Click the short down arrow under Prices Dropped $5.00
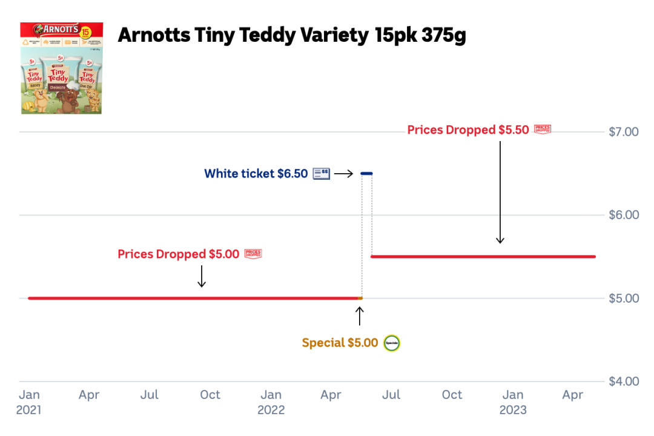 pyautogui.click(x=202, y=276)
